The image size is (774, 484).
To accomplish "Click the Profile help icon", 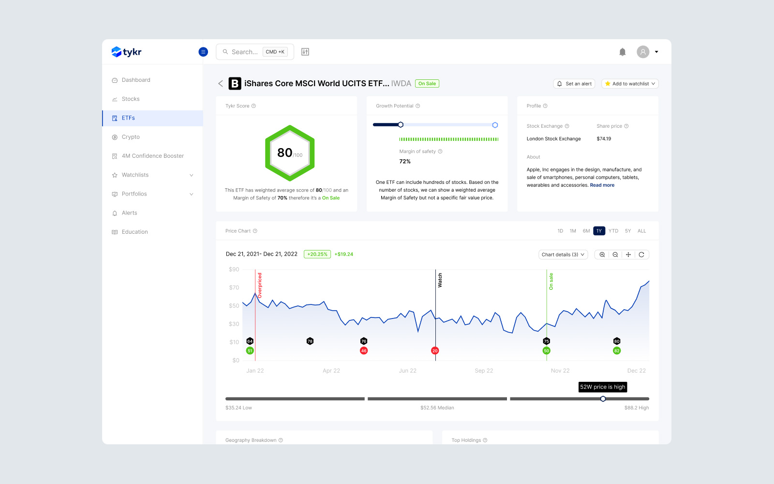I will click(545, 106).
